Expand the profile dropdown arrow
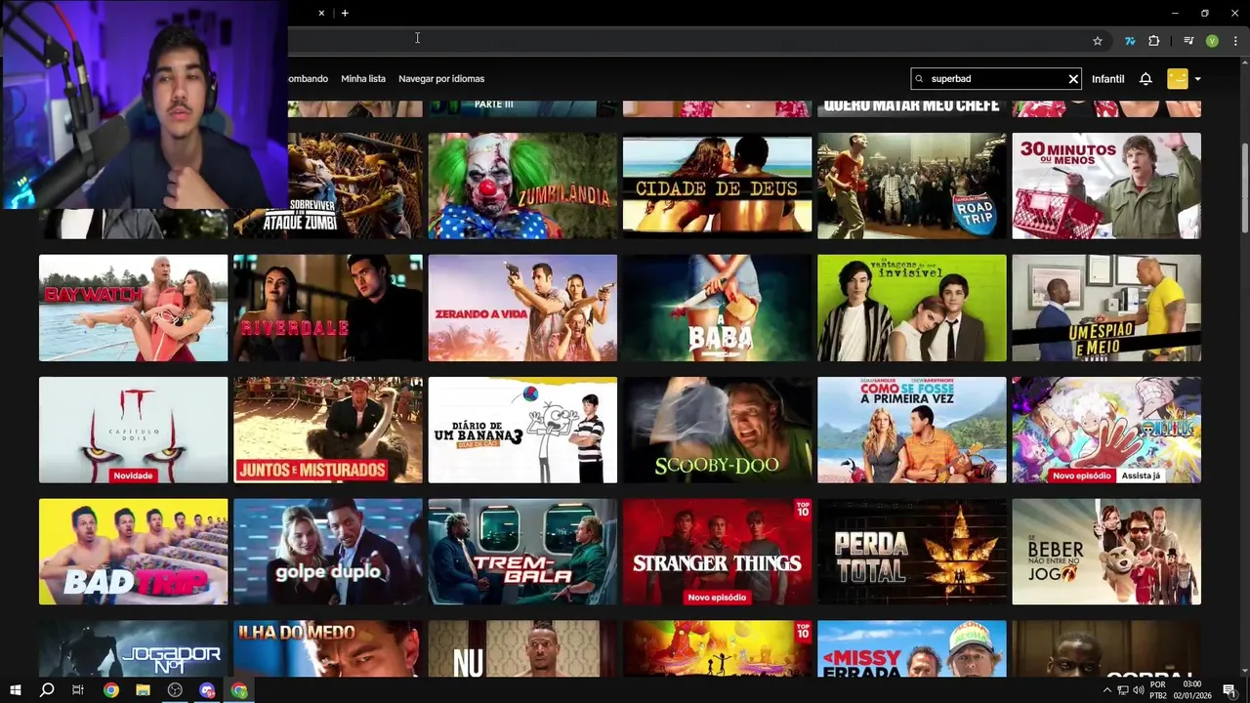The height and width of the screenshot is (703, 1250). [x=1197, y=79]
